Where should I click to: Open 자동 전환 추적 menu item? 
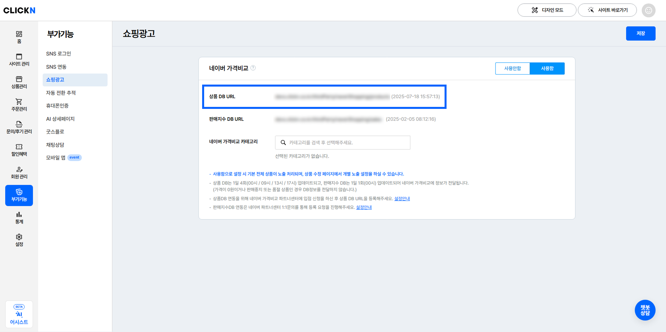pyautogui.click(x=75, y=93)
